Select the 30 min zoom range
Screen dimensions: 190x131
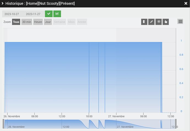pyautogui.click(x=27, y=22)
